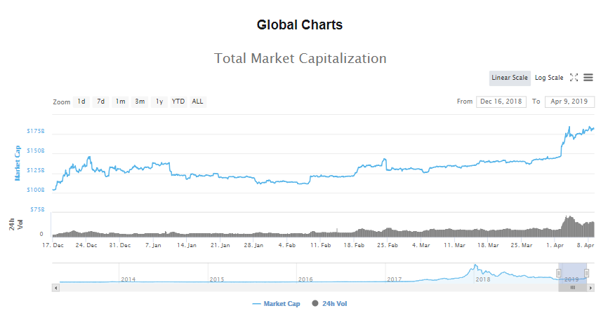Viewport: 608px width, 313px height.
Task: Show ALL time zoom range
Action: [198, 102]
